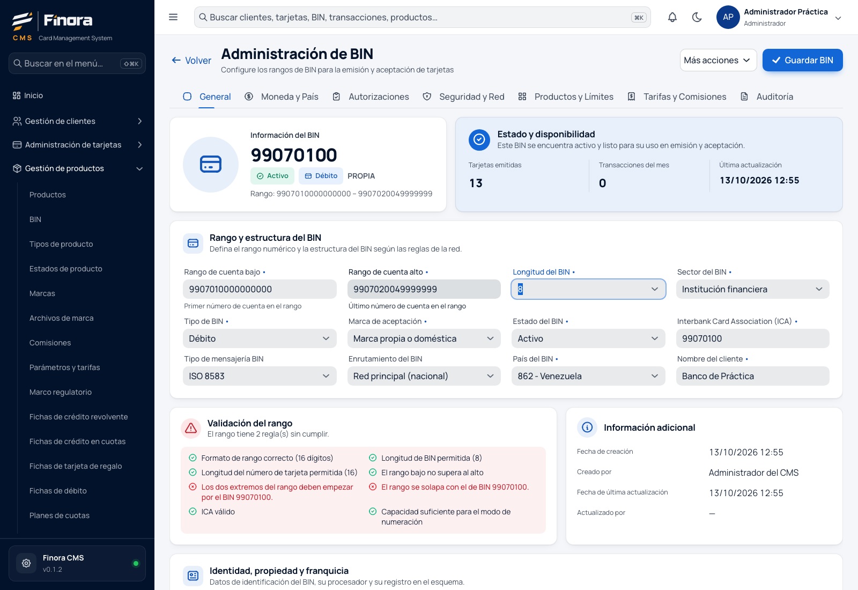The height and width of the screenshot is (590, 858).
Task: Click the Rango de cuenta bajo field
Action: (x=260, y=289)
